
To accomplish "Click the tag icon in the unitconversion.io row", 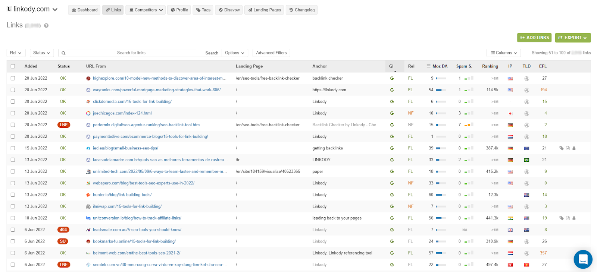I will [562, 218].
